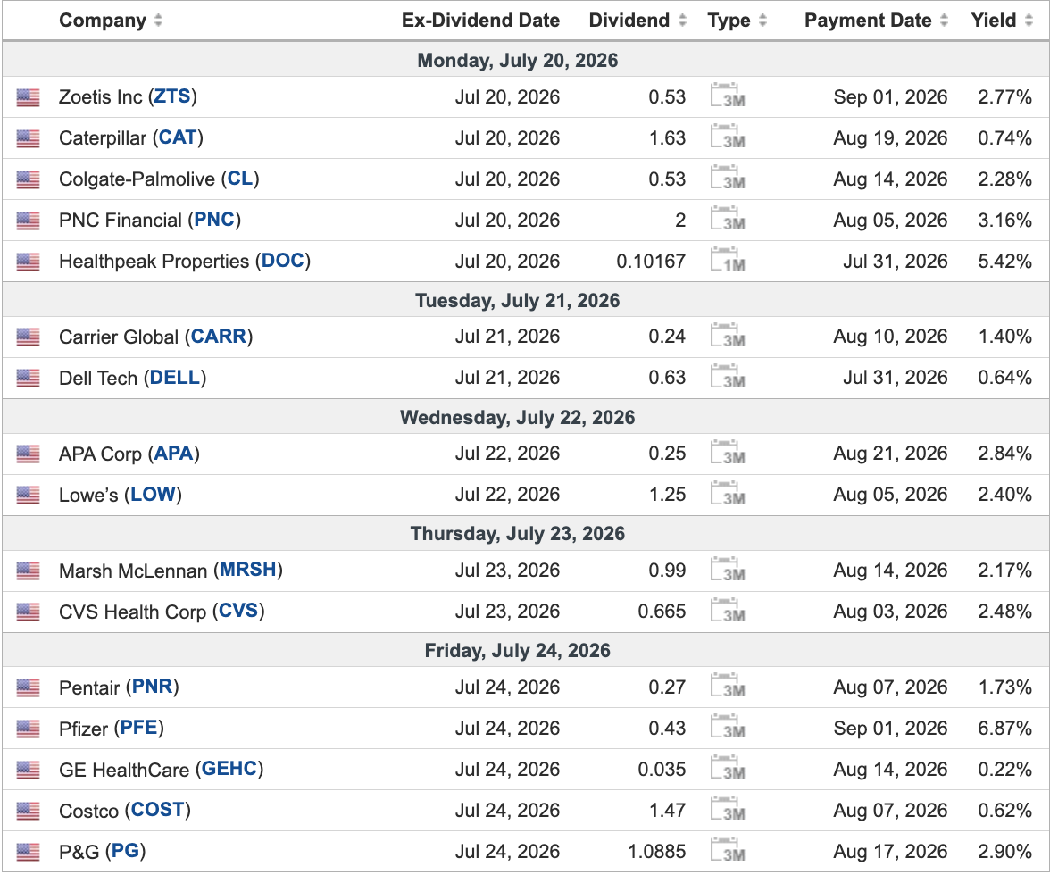This screenshot has width=1050, height=875.
Task: Sort by Dividend using its sort arrows
Action: point(682,21)
